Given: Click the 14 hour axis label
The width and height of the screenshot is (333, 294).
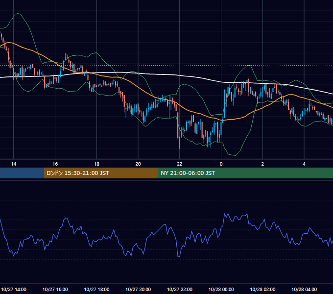Looking at the screenshot, I should click(14, 164).
